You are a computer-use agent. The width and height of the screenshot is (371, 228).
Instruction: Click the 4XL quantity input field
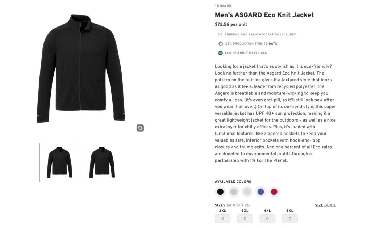pos(267,219)
